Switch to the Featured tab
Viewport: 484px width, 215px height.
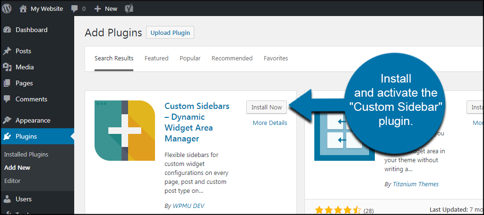(156, 58)
